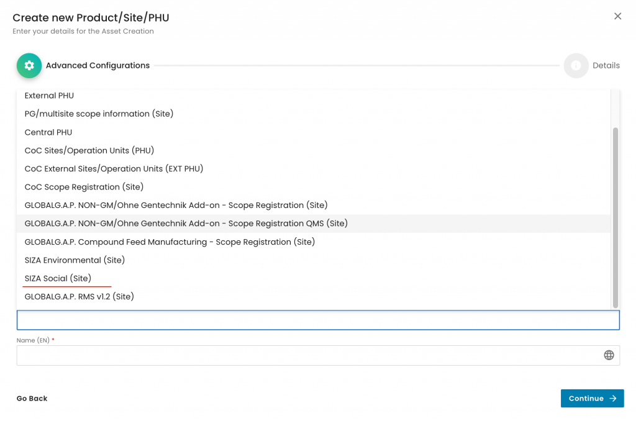The width and height of the screenshot is (636, 421).
Task: Pick SIZA Environmental (Site) option
Action: pyautogui.click(x=75, y=260)
